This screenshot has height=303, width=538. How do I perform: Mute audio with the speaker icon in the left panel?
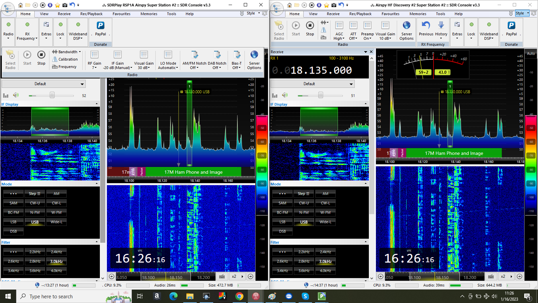[x=16, y=95]
